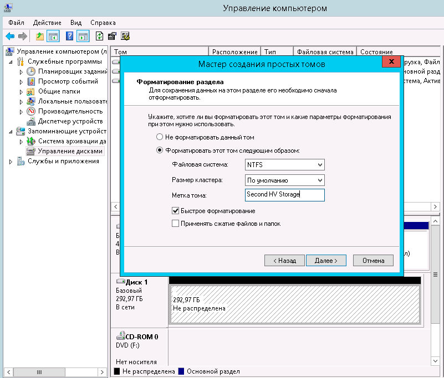This screenshot has width=444, height=378.
Task: Uncheck Быстрое форматирование checkbox
Action: coord(176,211)
